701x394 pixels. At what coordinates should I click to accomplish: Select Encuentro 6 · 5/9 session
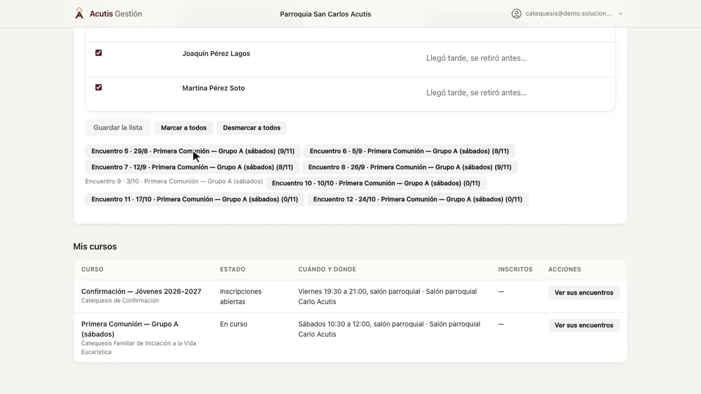[409, 151]
